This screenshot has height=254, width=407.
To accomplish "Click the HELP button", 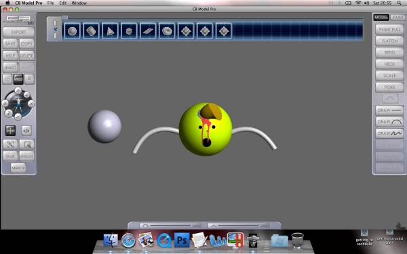I will 10,56.
